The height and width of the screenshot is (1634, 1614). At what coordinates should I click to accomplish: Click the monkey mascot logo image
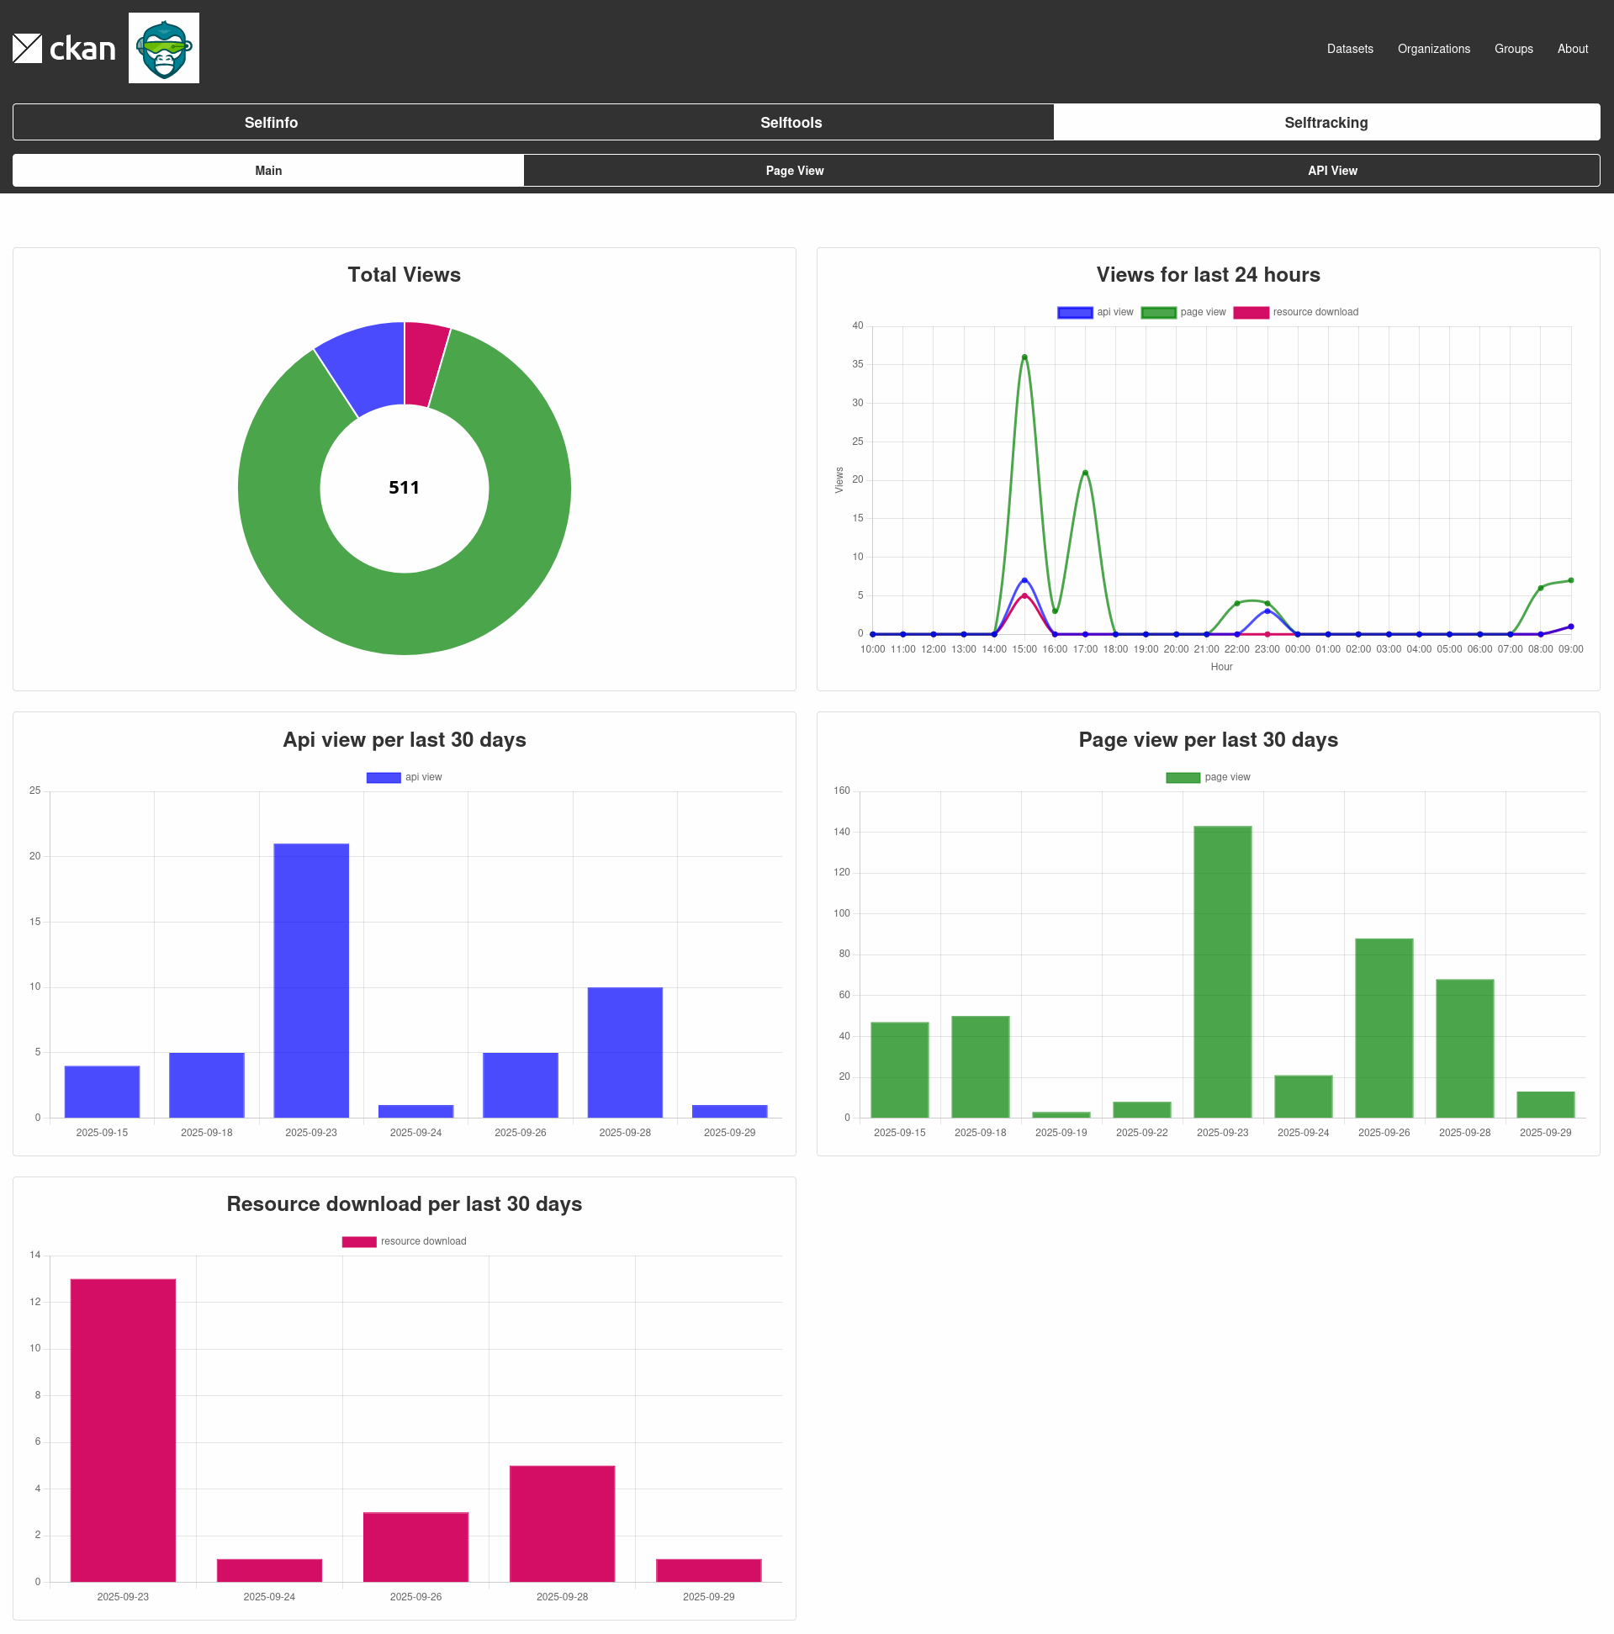(x=163, y=48)
